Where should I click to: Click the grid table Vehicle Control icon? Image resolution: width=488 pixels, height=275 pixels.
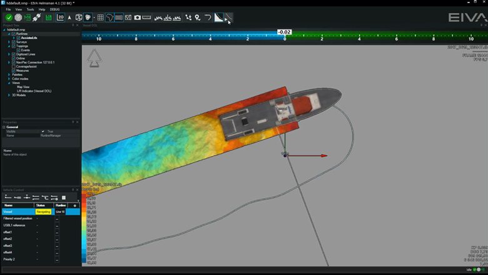click(64, 197)
